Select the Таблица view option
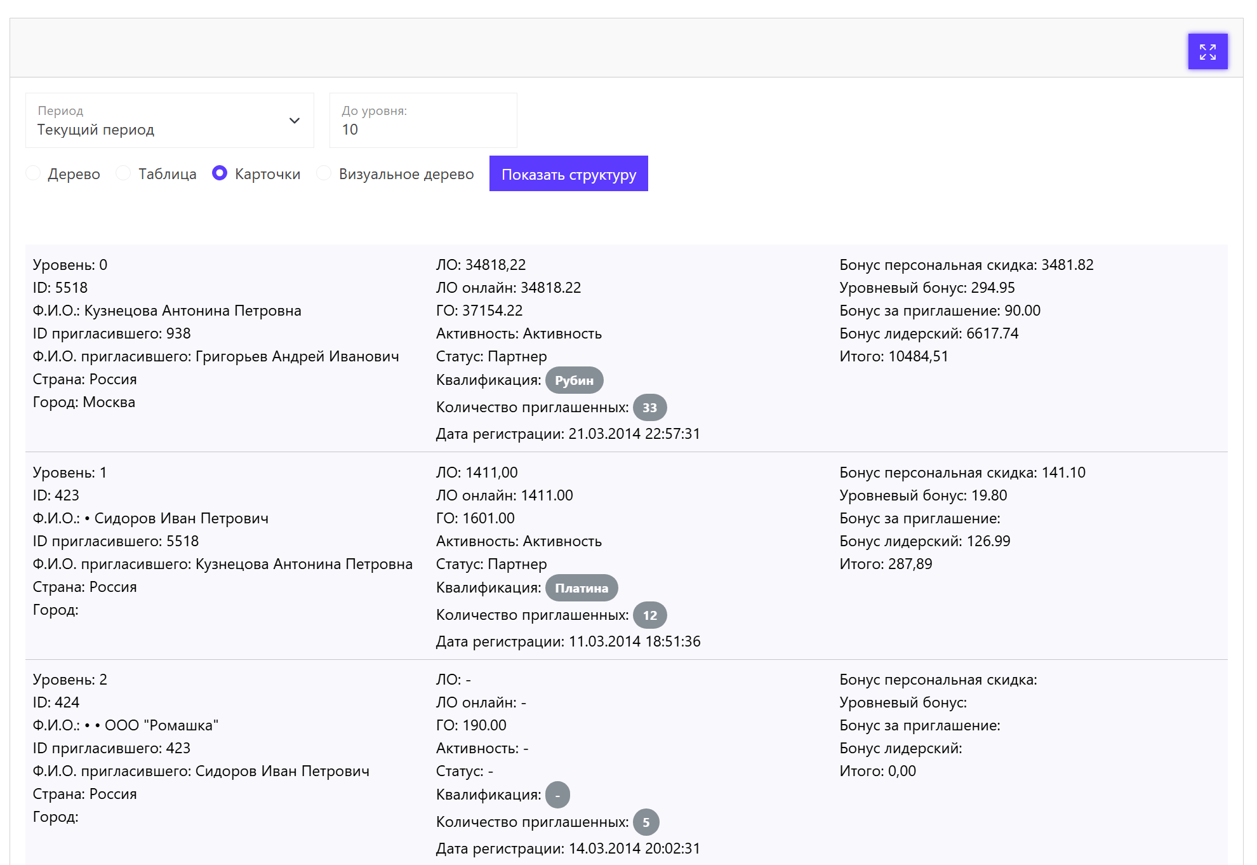 (x=124, y=173)
